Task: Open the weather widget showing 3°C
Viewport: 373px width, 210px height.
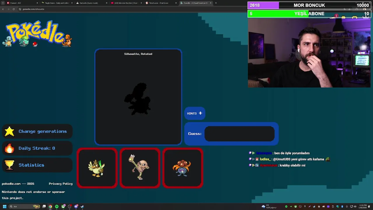Action: tap(269, 206)
